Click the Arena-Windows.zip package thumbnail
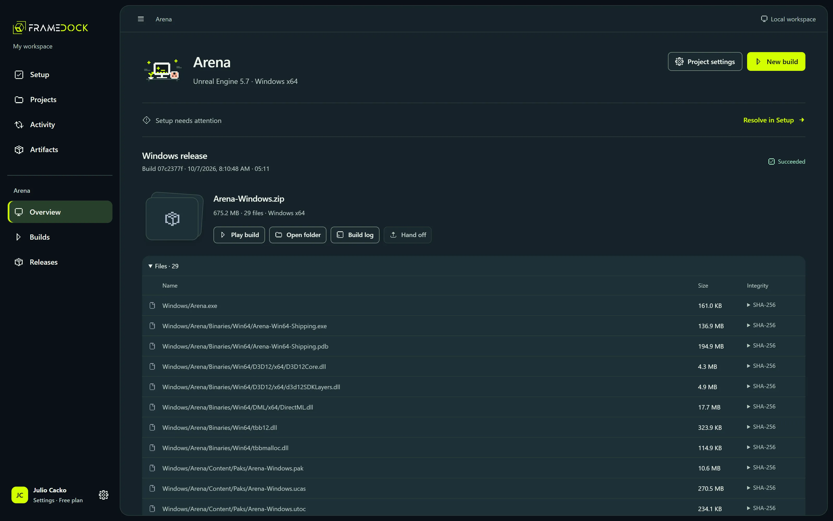 point(174,216)
